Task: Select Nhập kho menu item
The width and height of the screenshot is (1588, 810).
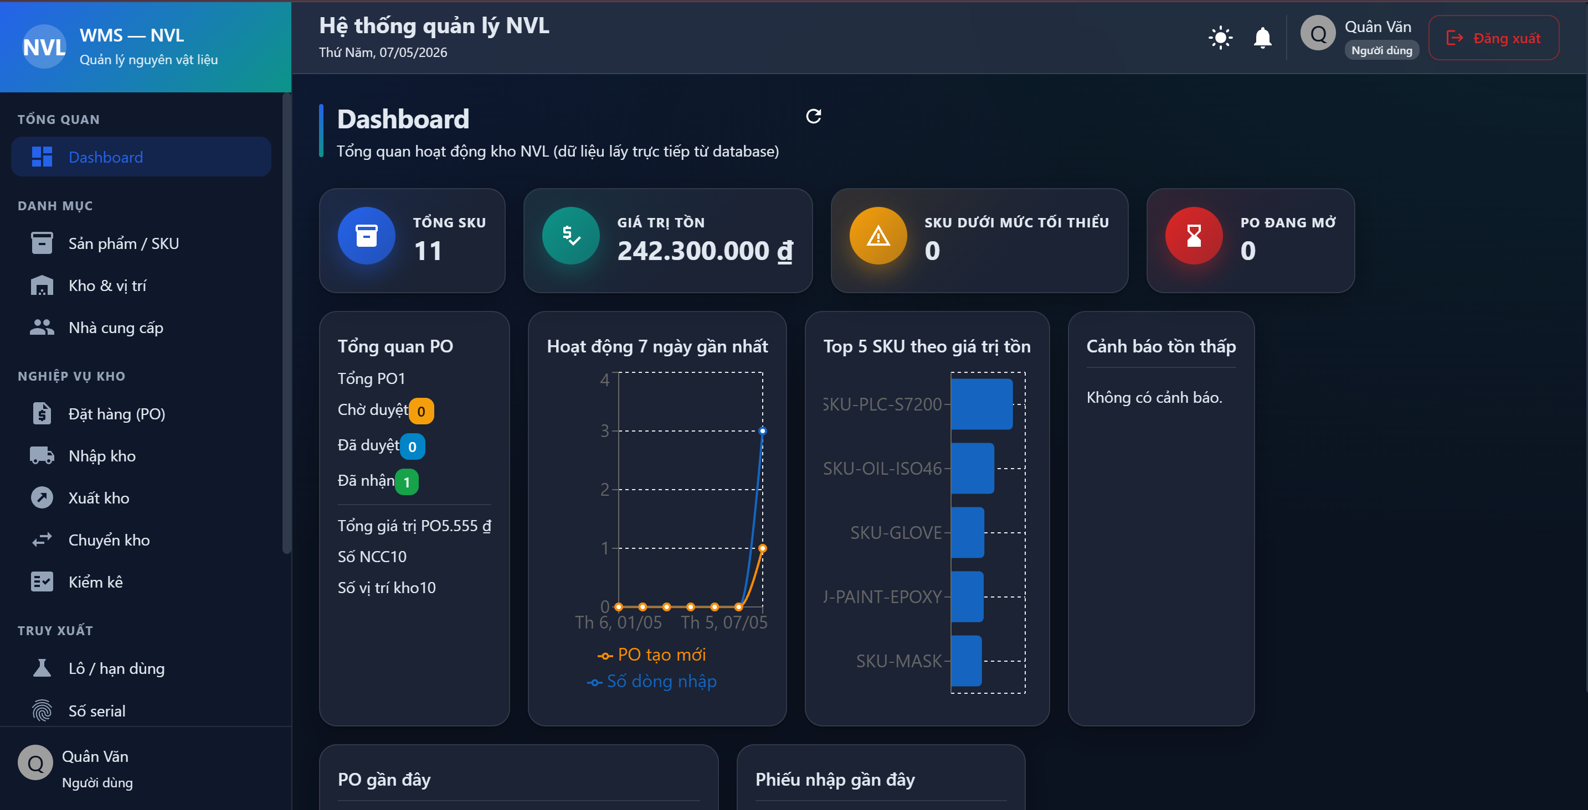Action: [x=141, y=455]
